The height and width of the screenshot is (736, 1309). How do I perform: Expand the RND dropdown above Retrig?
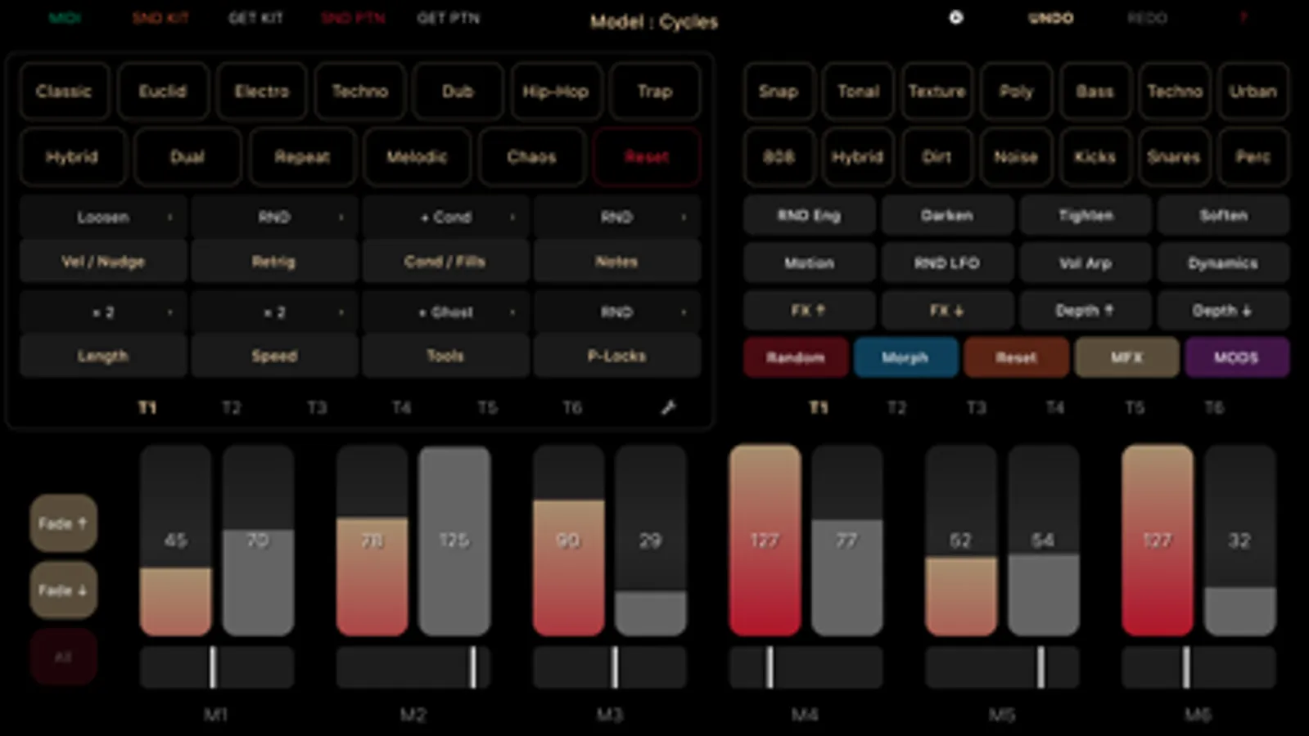[341, 217]
